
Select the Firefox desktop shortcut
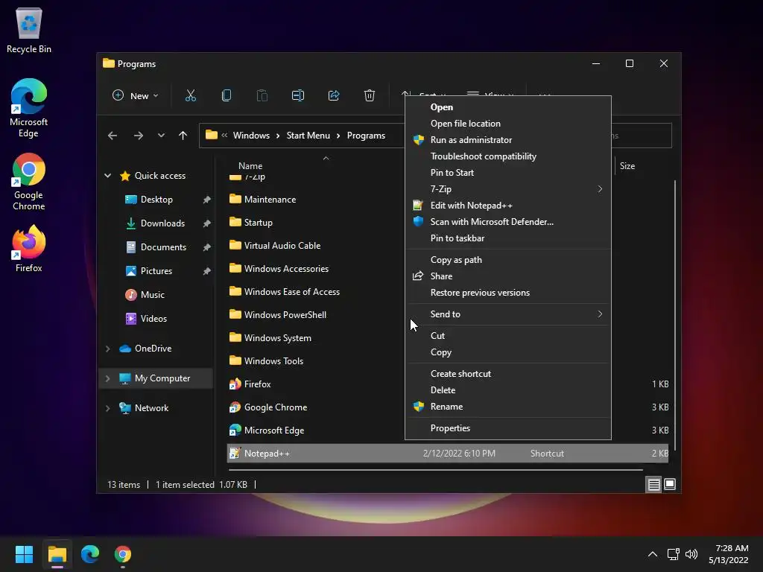point(29,248)
